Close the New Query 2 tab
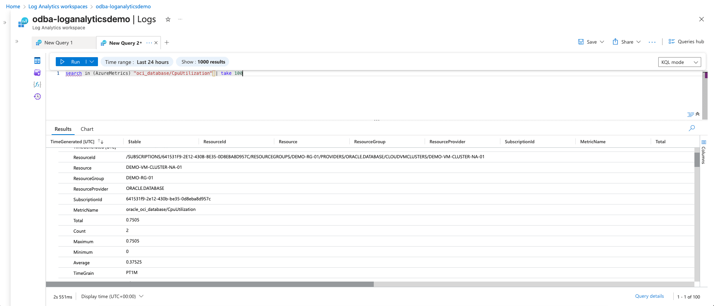The image size is (714, 306). [x=156, y=43]
